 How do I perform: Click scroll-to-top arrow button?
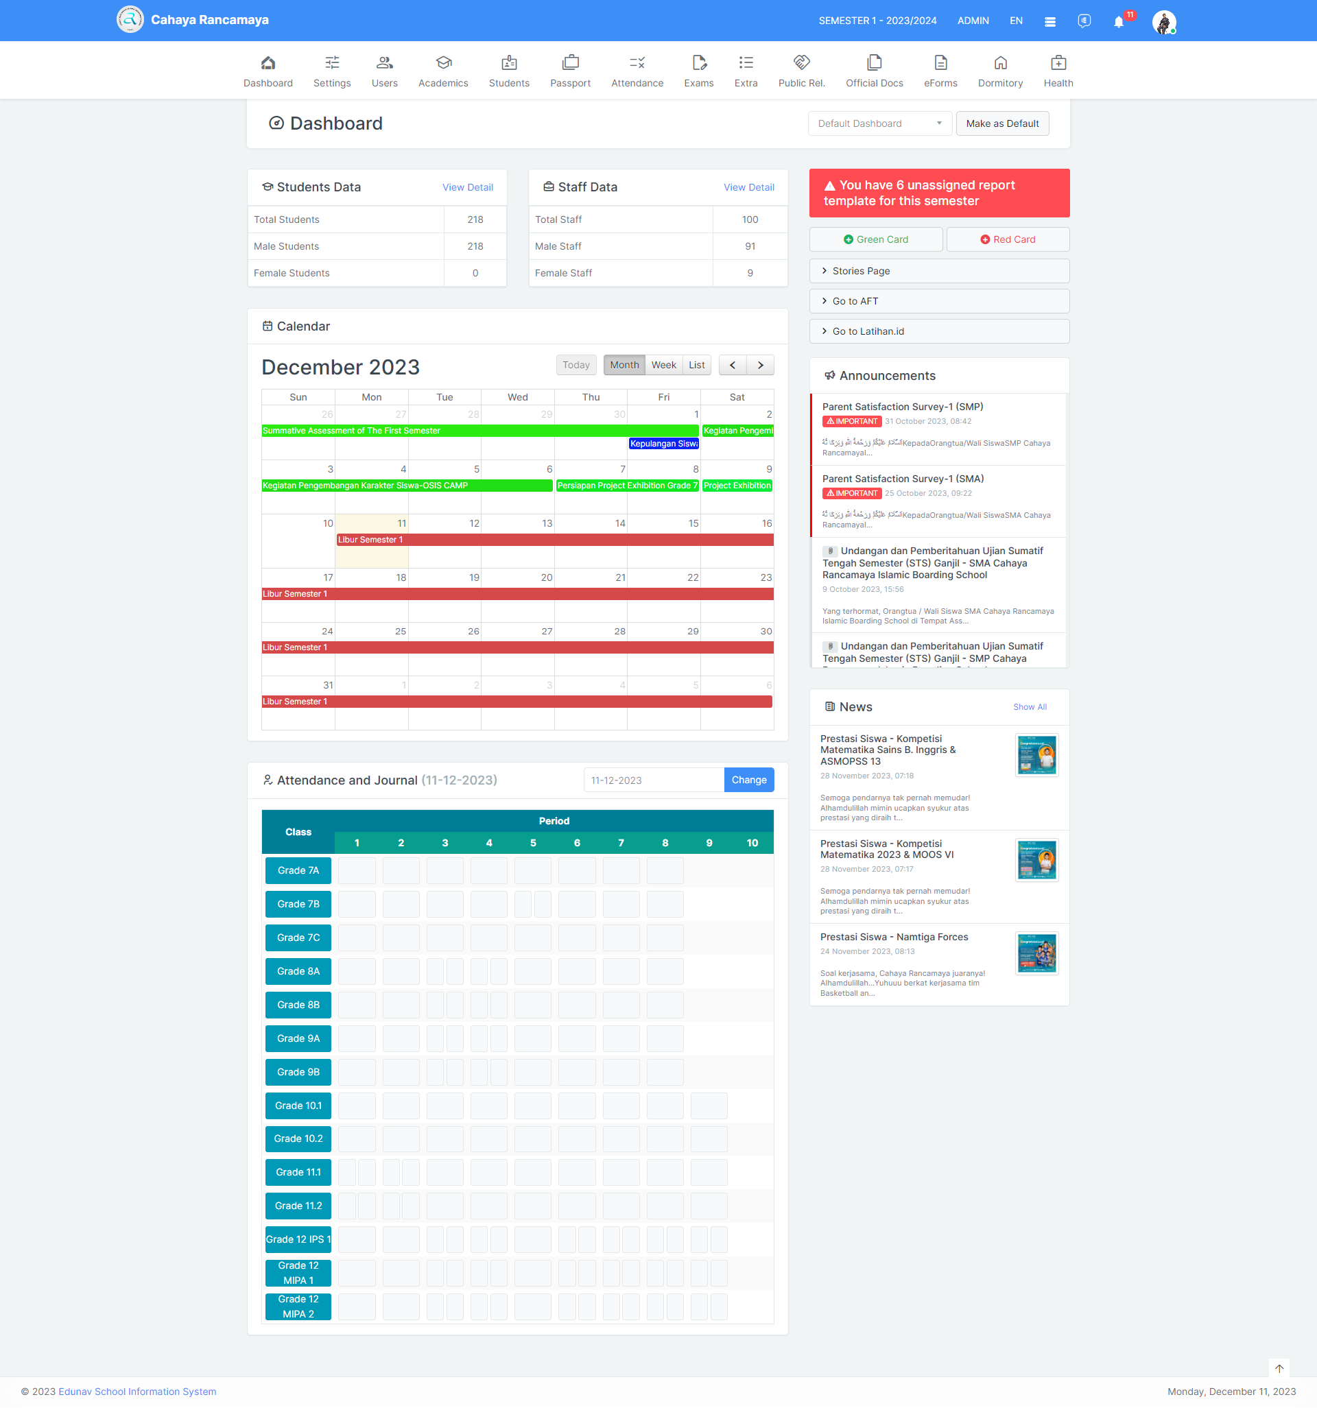1279,1368
